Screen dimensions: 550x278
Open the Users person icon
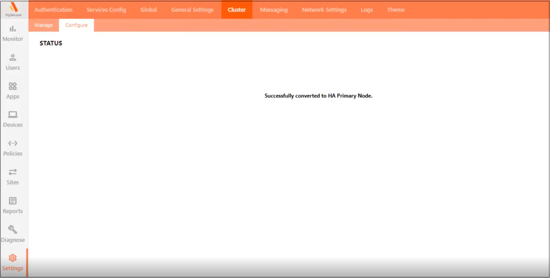(x=13, y=58)
